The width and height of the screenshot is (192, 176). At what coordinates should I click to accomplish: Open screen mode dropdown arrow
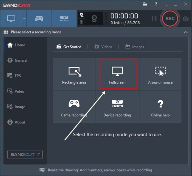click(x=24, y=19)
